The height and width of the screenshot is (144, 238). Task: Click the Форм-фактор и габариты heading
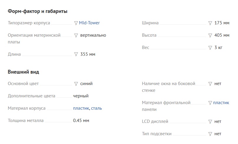pyautogui.click(x=38, y=11)
